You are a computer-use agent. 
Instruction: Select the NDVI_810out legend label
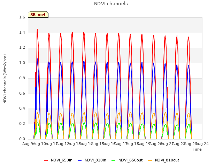pyautogui.click(x=167, y=160)
